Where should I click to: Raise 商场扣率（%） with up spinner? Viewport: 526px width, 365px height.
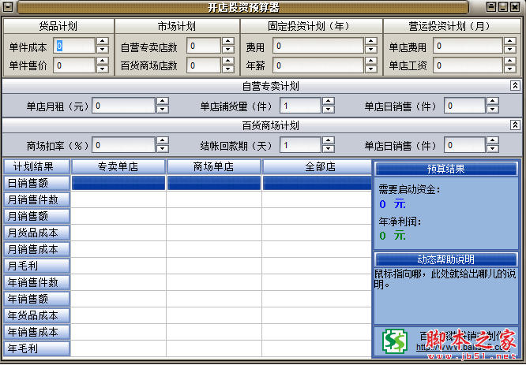(x=163, y=140)
